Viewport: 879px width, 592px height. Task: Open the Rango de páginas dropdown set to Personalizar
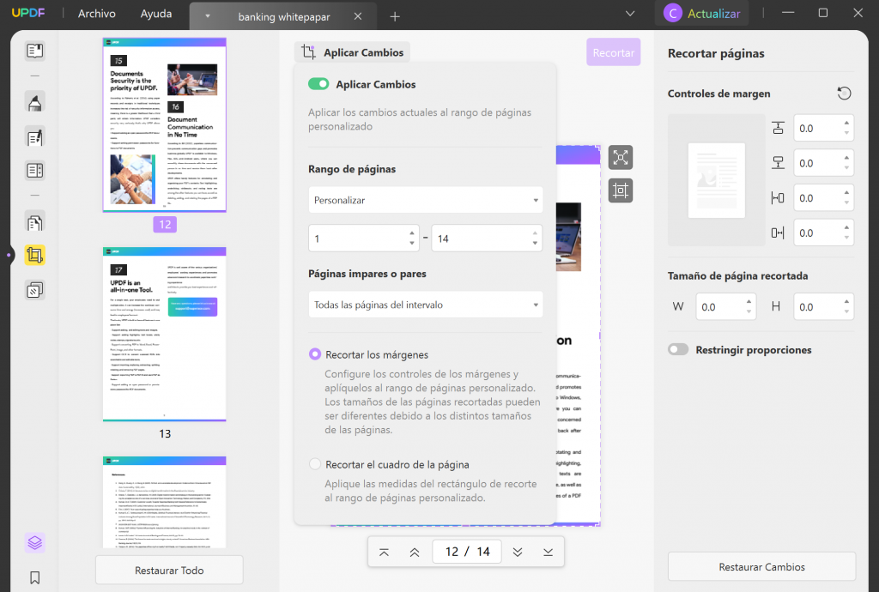coord(425,200)
